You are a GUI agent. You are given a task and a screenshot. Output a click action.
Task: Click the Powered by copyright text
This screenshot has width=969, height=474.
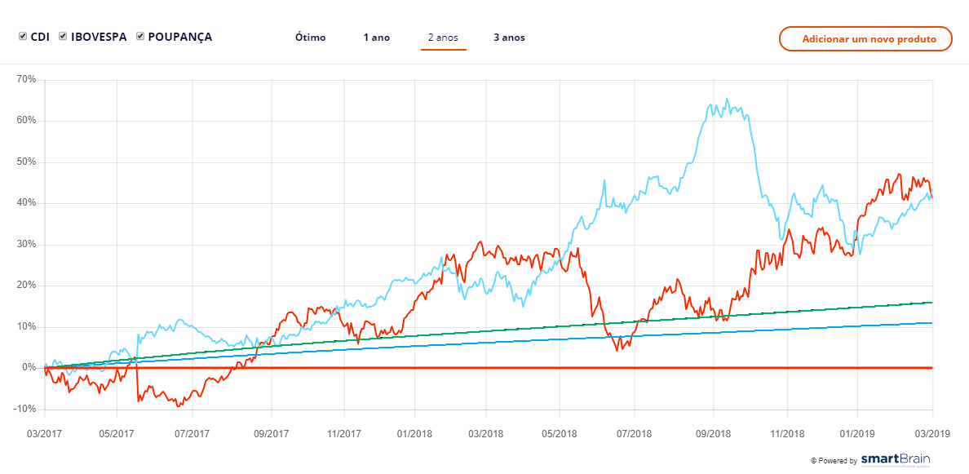click(834, 461)
